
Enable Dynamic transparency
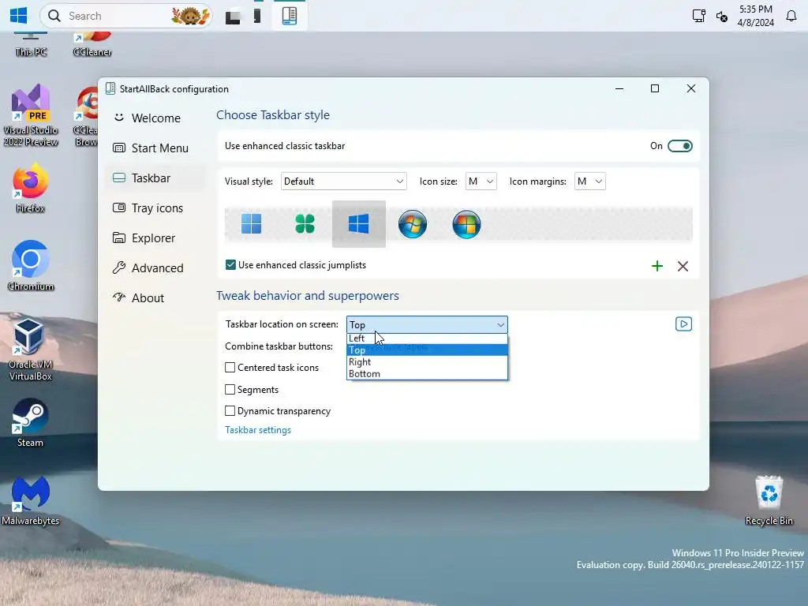click(x=230, y=410)
